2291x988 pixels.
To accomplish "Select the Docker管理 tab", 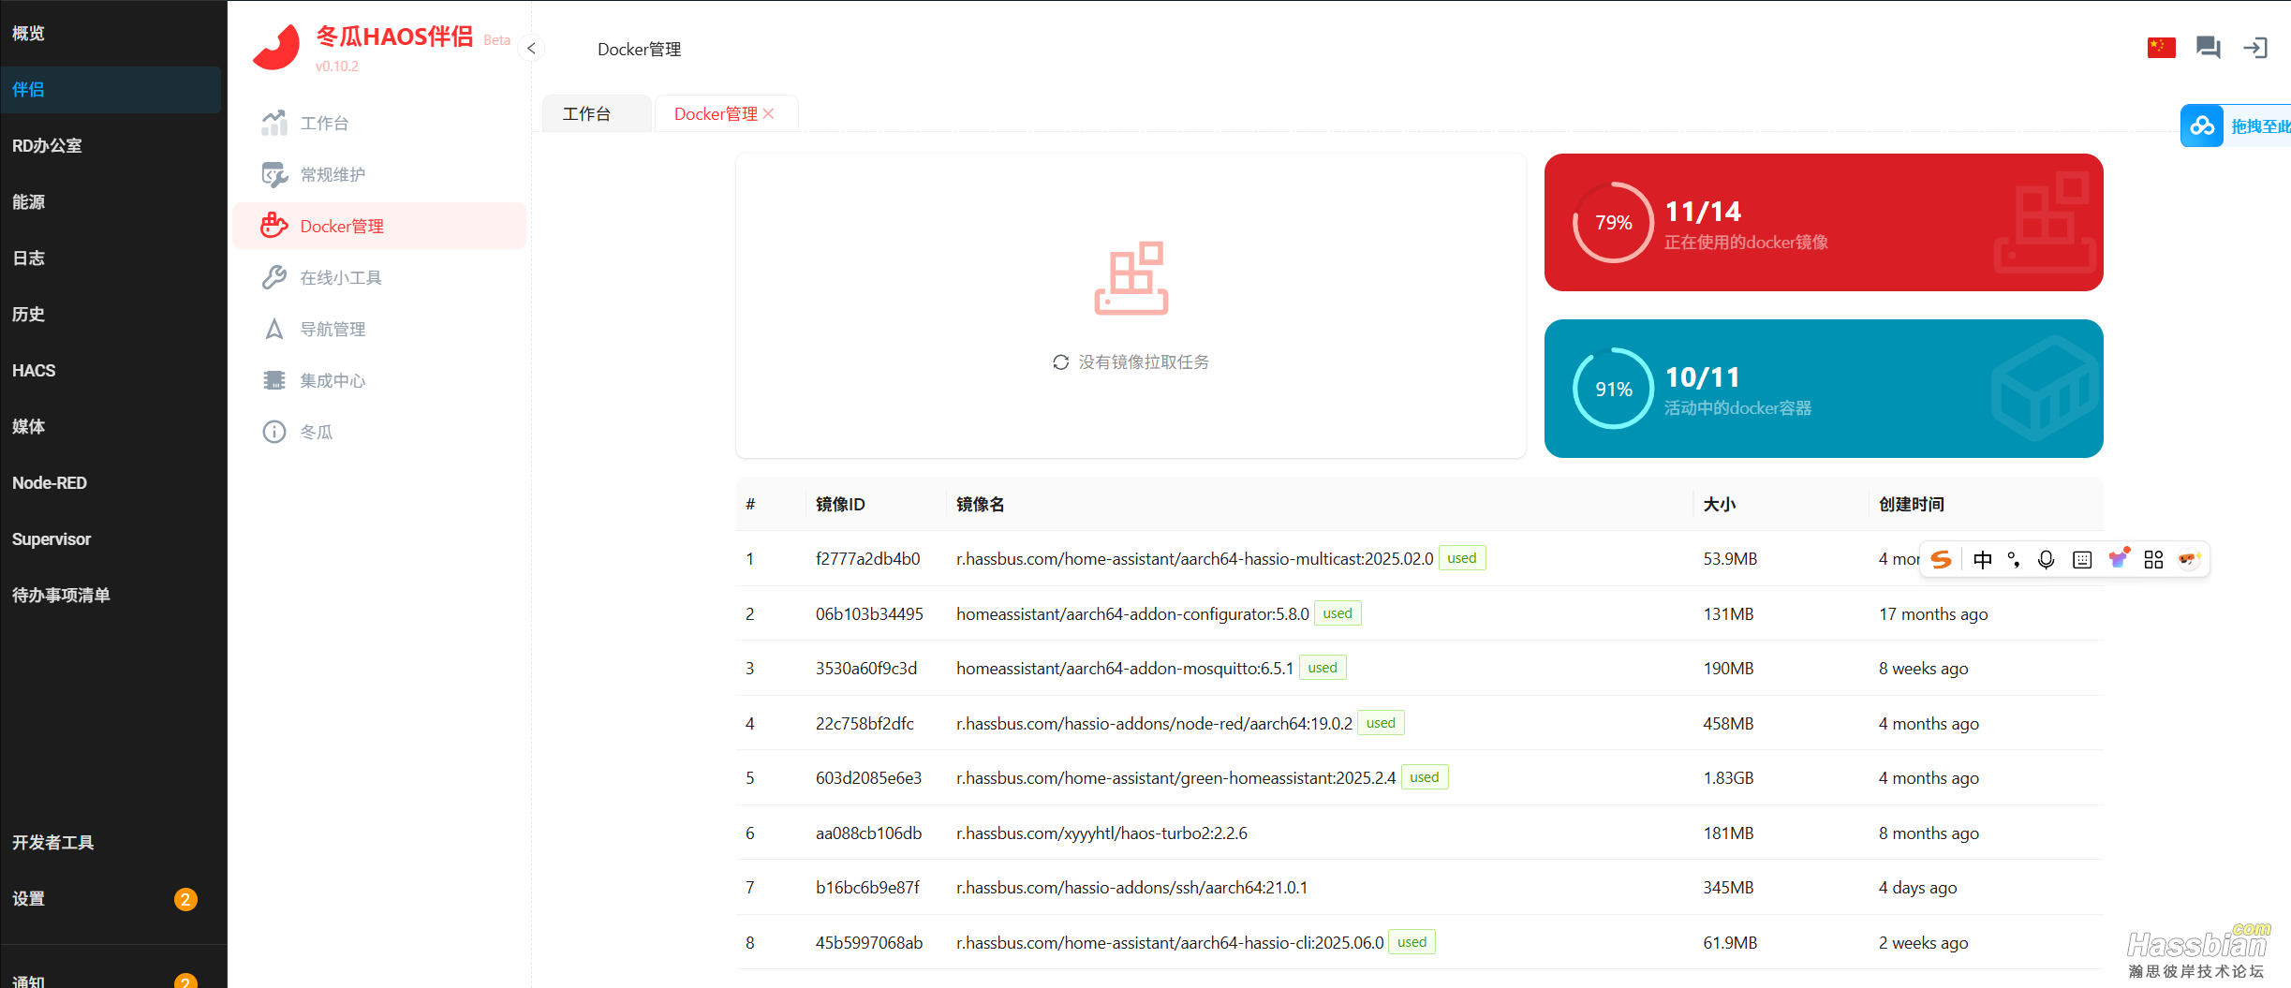I will tap(716, 113).
